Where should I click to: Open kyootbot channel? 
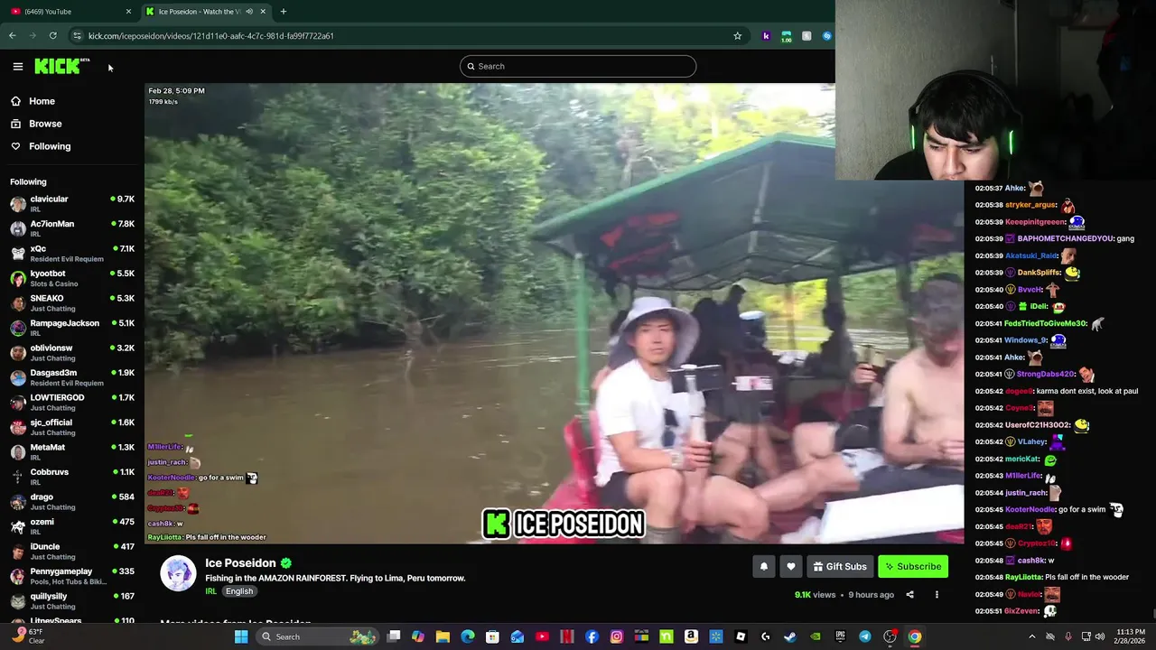click(x=72, y=278)
